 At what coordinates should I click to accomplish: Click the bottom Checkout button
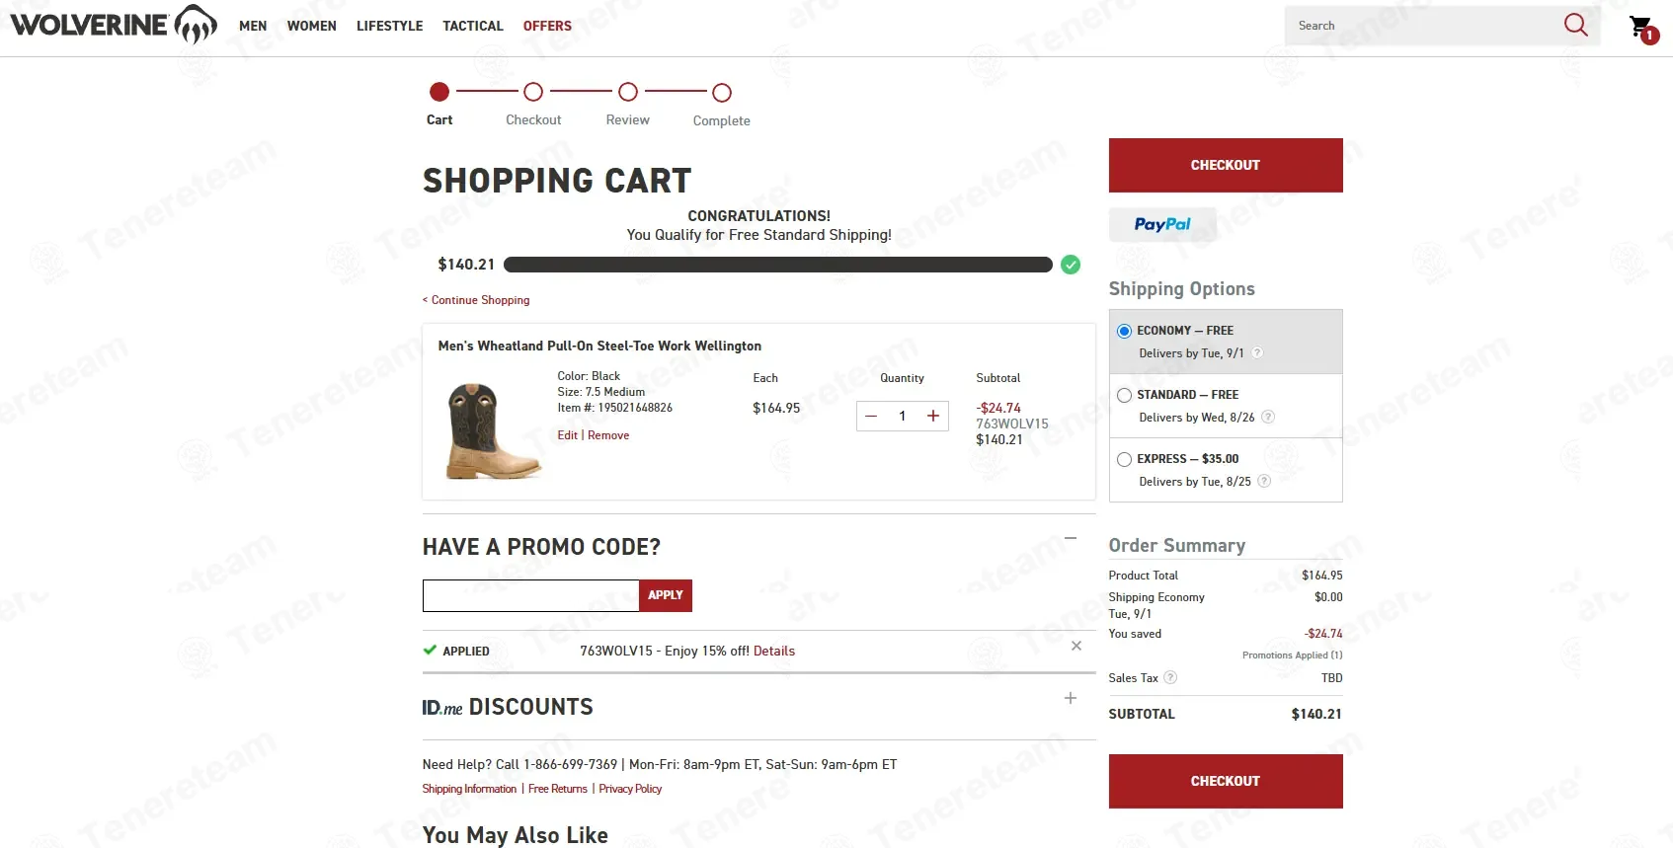coord(1226,781)
